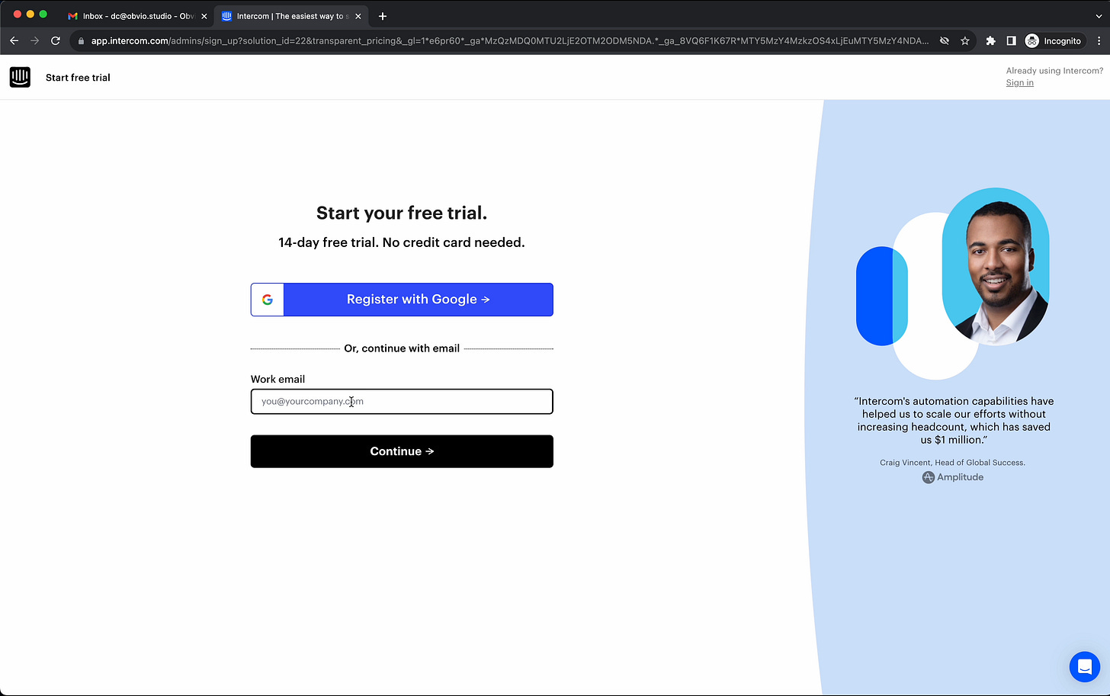The image size is (1110, 696).
Task: Go back with browser back arrow
Action: [x=14, y=40]
